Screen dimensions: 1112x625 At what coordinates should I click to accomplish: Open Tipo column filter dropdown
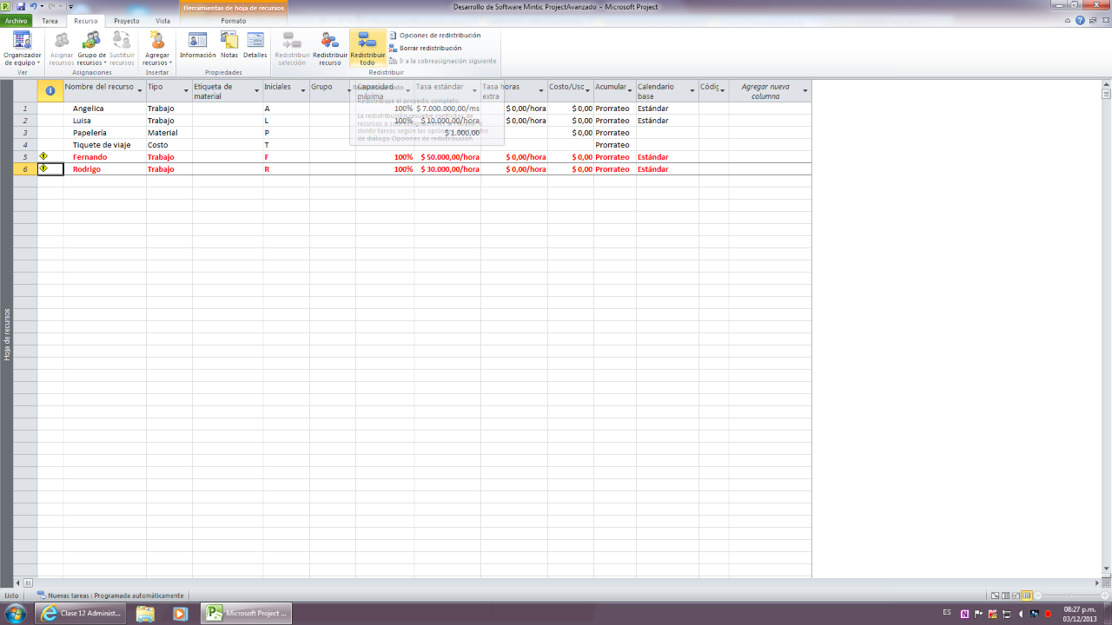[x=186, y=91]
